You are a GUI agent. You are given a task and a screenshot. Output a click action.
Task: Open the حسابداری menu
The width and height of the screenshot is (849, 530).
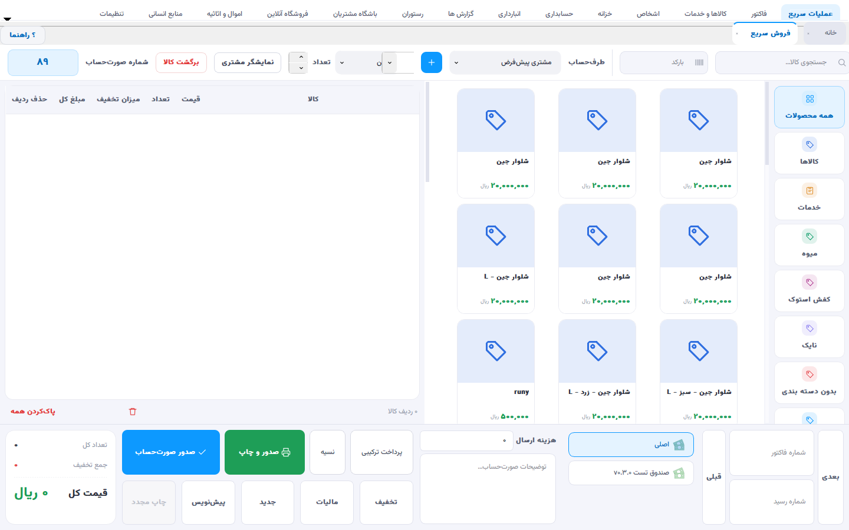point(559,14)
